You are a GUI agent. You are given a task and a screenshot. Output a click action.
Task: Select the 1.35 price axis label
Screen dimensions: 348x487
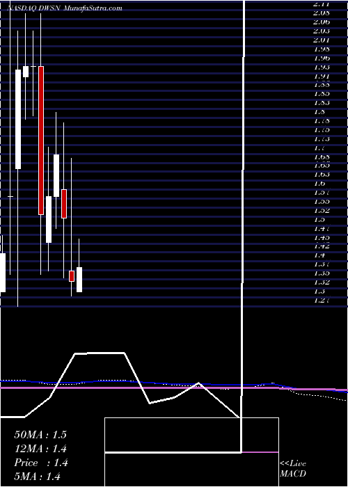tap(322, 273)
